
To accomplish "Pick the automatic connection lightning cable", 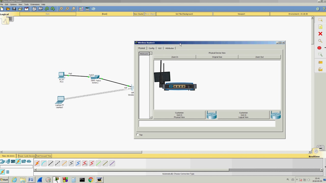I will pyautogui.click(x=37, y=163).
